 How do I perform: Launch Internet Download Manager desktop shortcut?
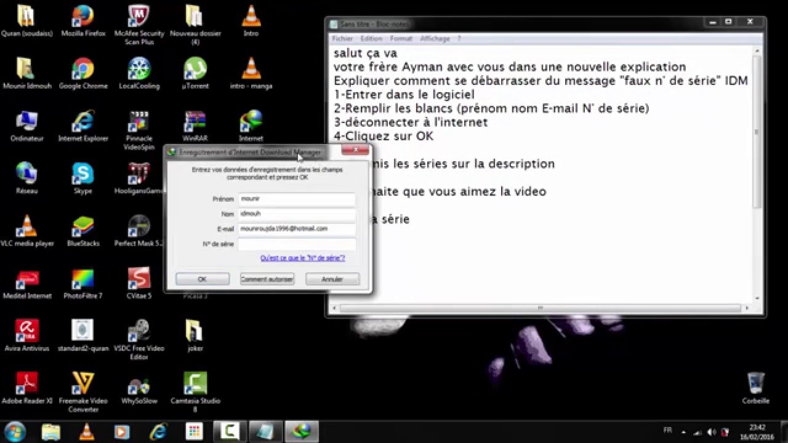(x=251, y=126)
